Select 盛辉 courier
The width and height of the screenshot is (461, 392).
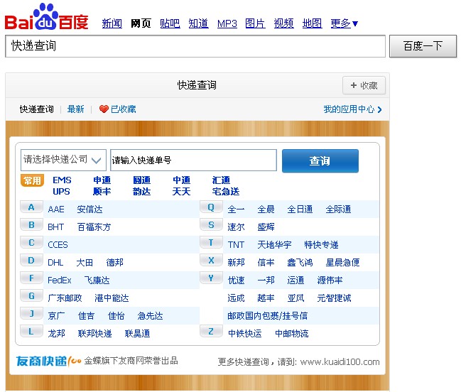click(x=266, y=227)
